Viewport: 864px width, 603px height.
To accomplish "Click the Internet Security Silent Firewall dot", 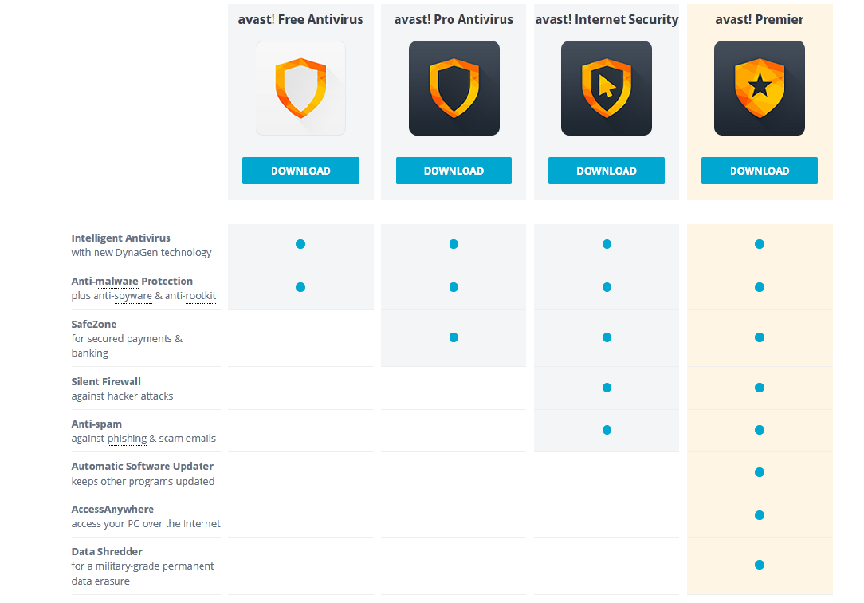I will coord(607,388).
